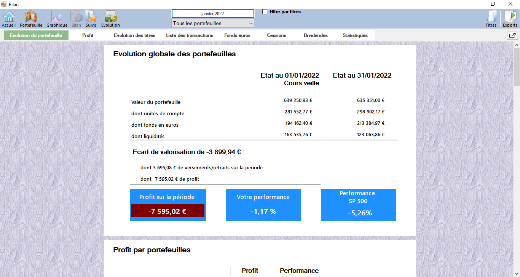Click the Suivis star icon
Screen dimensions: 520x277
pyautogui.click(x=91, y=18)
